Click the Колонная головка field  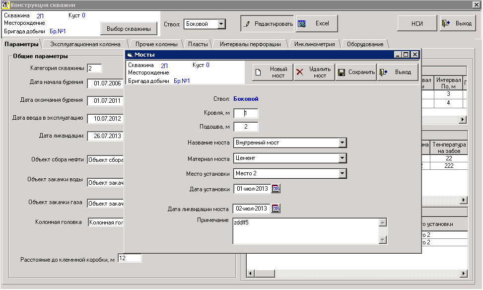coord(106,222)
